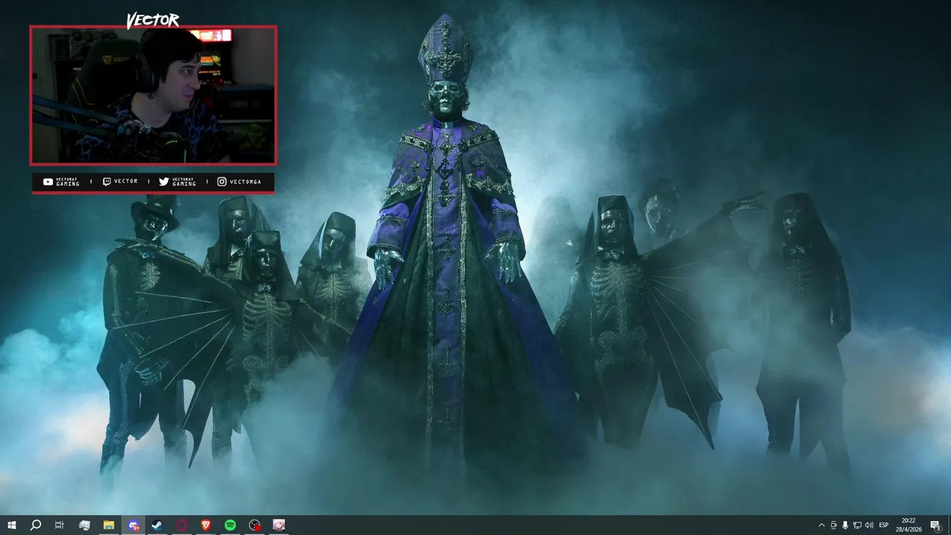Switch to OBS Studio taskbar icon
The height and width of the screenshot is (535, 951).
click(255, 525)
